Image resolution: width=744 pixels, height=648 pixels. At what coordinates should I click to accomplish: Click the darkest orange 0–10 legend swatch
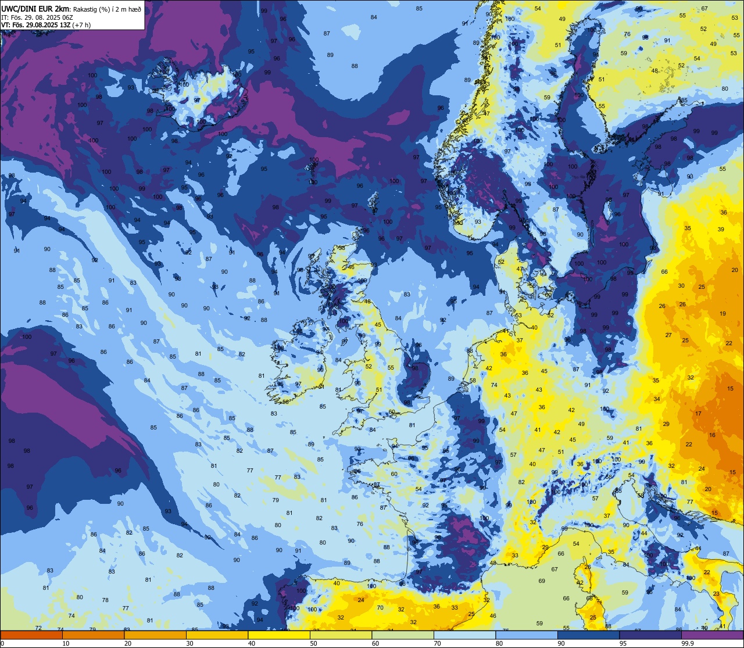[x=31, y=635]
